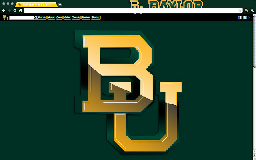Screen dimensions: 256x160
Task: Toggle the Sidebar toolbar button
Action: coord(96,18)
